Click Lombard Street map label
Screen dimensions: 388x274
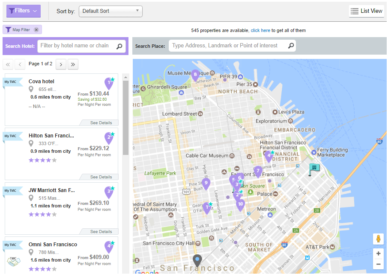coord(179,114)
